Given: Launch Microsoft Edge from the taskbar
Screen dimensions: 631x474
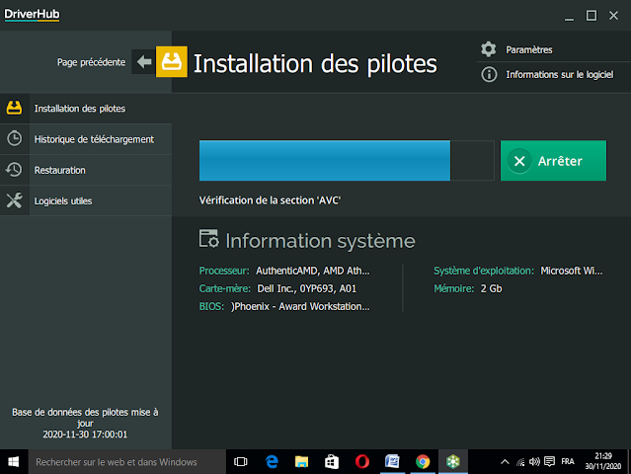Looking at the screenshot, I should [272, 461].
